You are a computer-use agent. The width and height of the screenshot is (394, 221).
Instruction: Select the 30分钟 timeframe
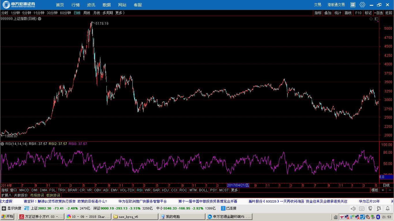click(x=52, y=13)
